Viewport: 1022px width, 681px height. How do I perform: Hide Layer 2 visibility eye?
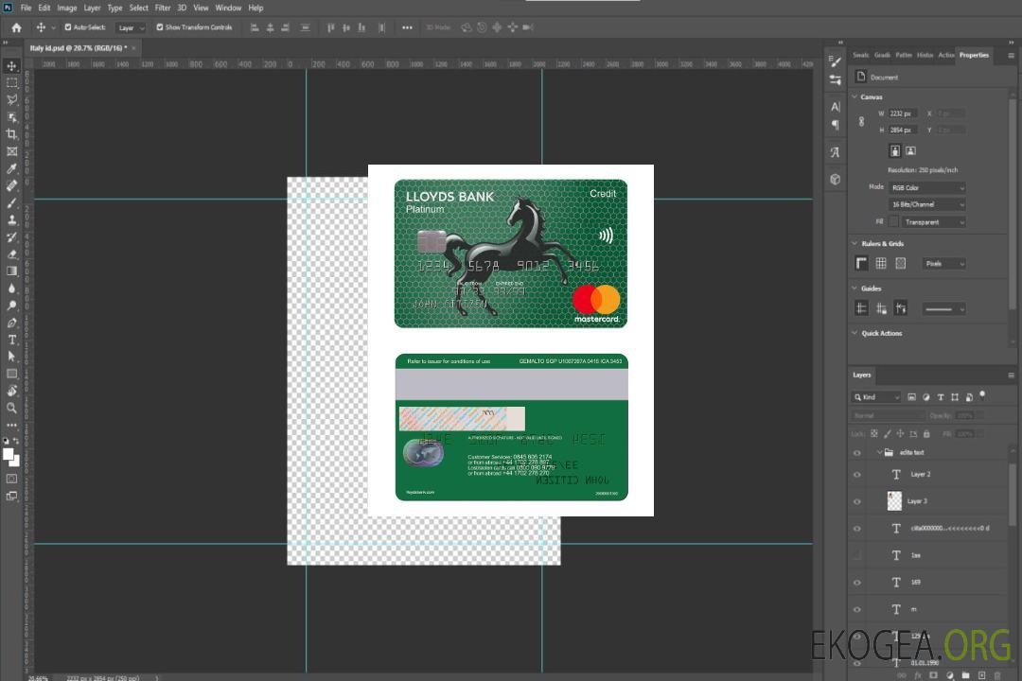pos(857,475)
